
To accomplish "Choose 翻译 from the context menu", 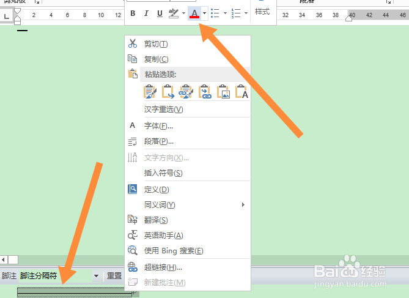I will [188, 220].
